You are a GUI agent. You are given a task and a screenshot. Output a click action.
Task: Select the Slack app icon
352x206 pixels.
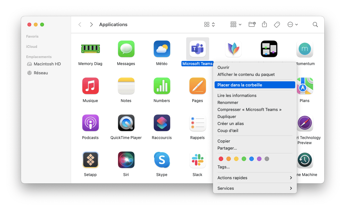click(x=198, y=160)
